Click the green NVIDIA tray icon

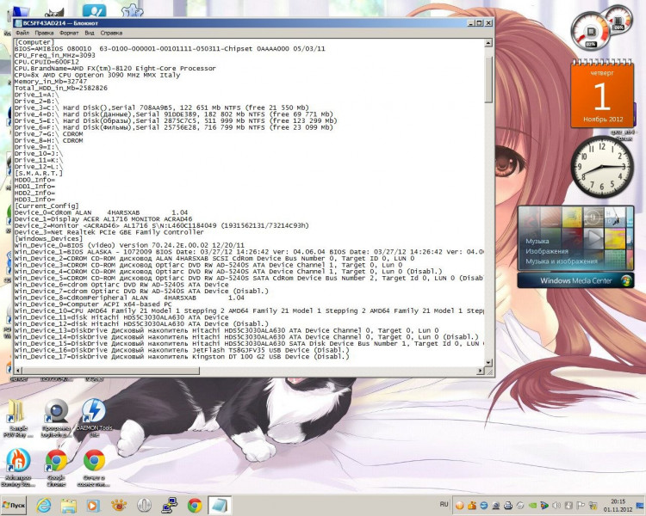click(x=532, y=505)
